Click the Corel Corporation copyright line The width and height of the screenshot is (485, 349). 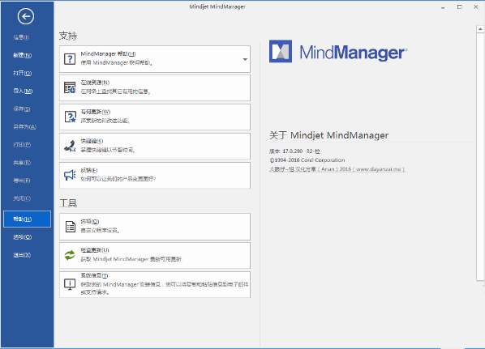(307, 160)
